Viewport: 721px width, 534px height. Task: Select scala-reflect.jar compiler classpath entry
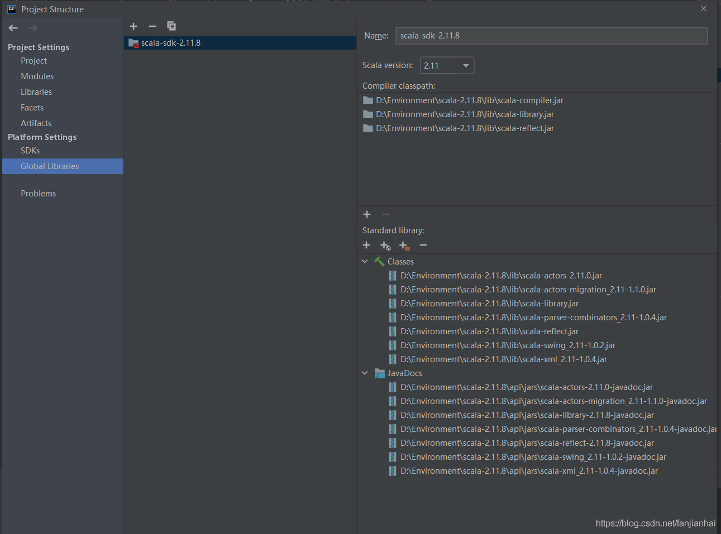coord(465,128)
